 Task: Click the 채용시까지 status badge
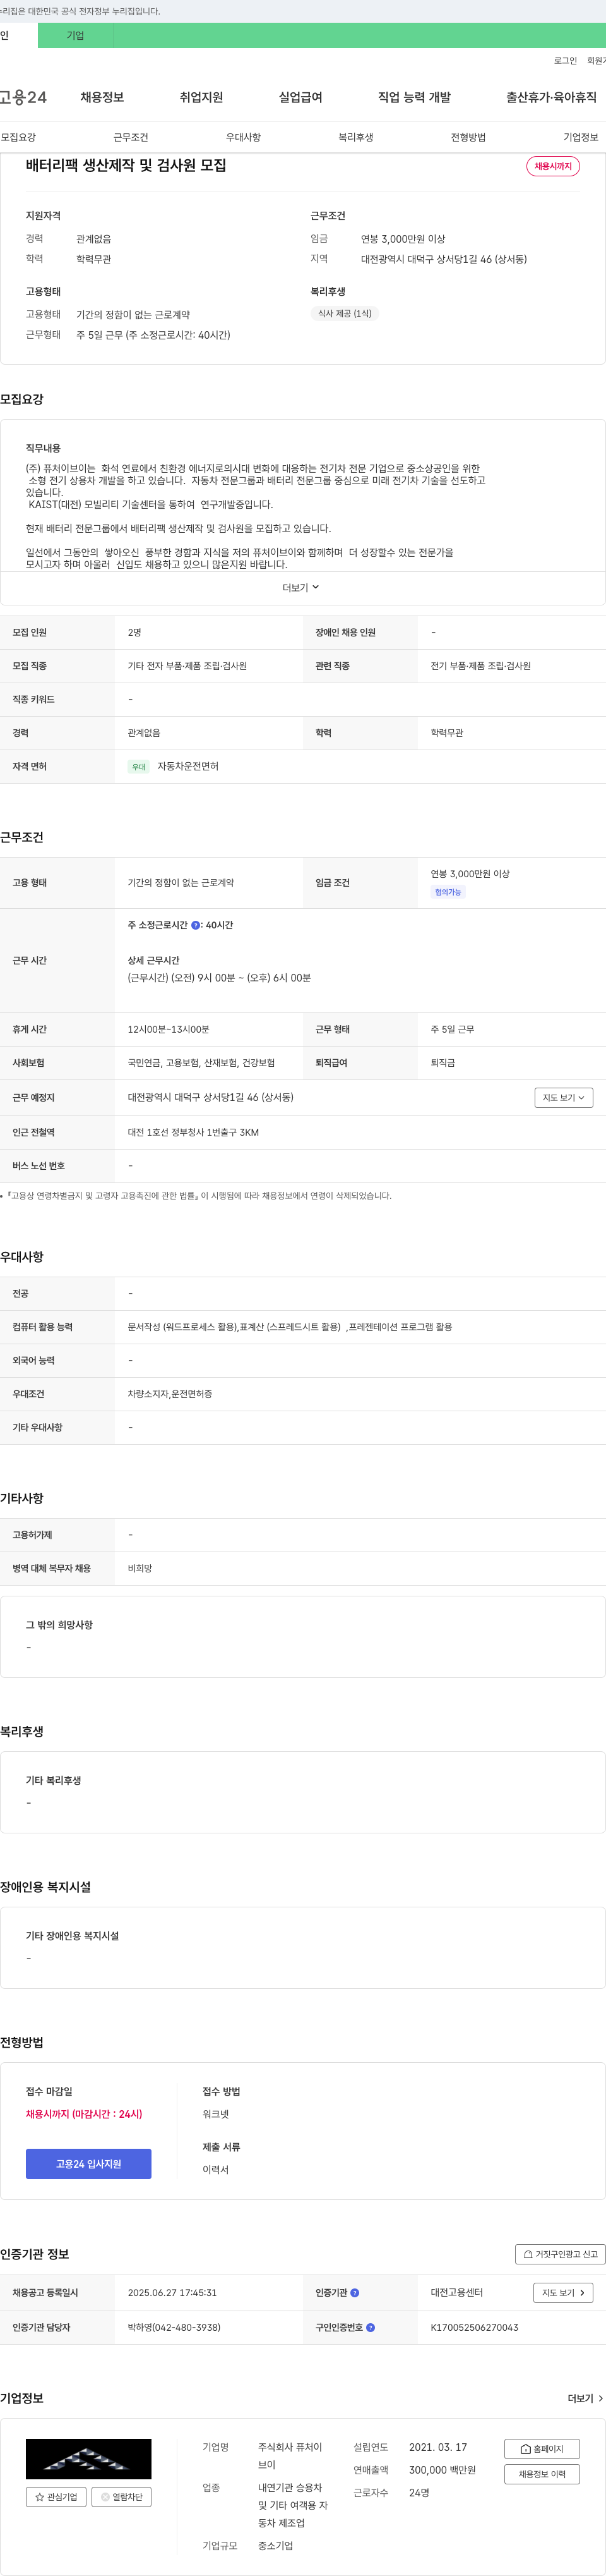pos(553,166)
